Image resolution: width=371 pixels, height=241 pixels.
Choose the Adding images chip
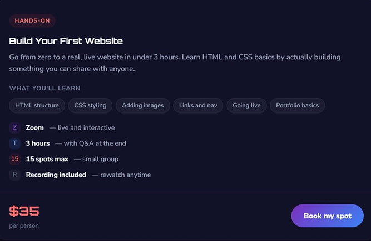[x=143, y=105]
